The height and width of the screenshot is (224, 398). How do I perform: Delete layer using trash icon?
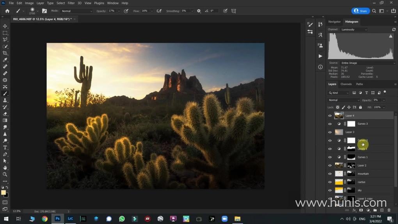click(x=389, y=210)
